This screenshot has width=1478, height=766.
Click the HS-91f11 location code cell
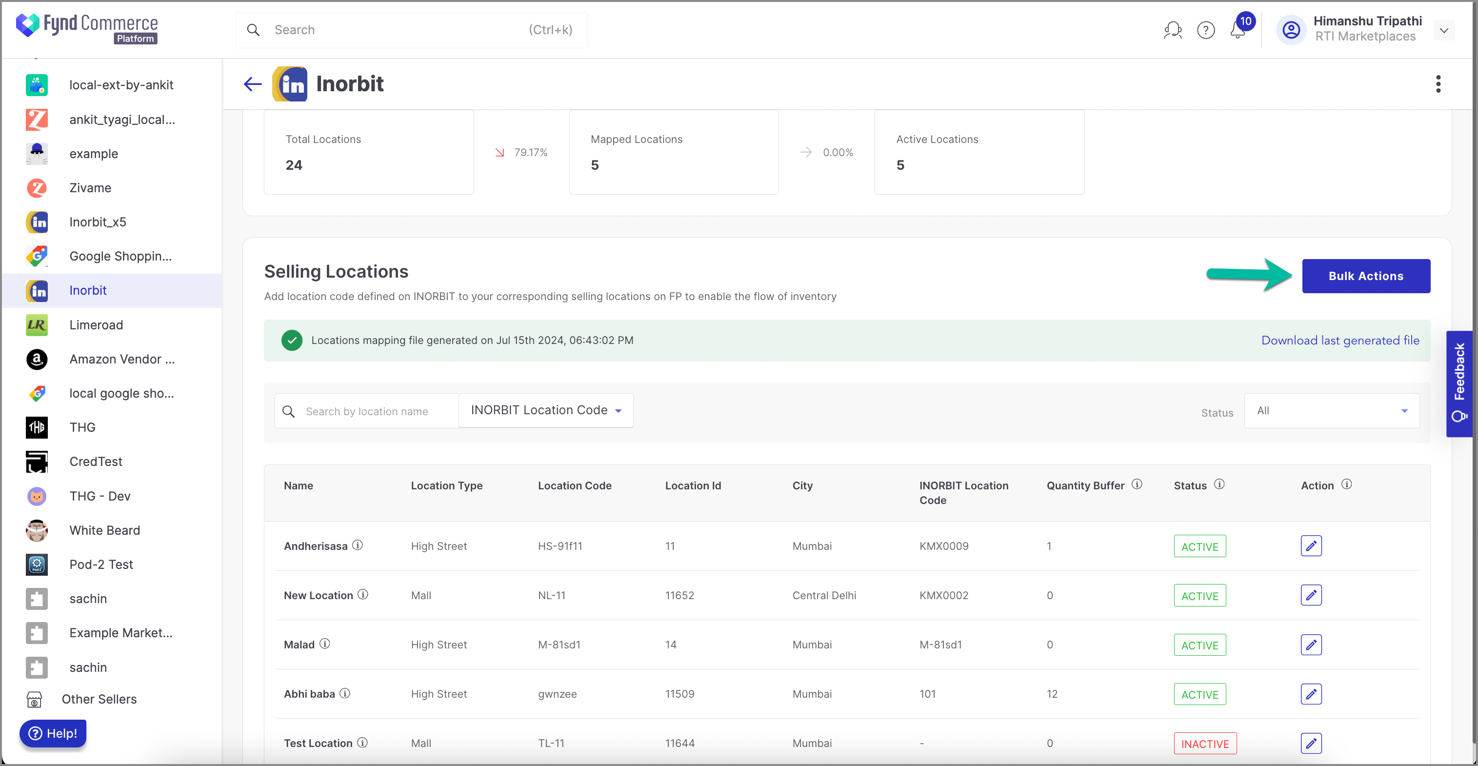click(x=560, y=546)
